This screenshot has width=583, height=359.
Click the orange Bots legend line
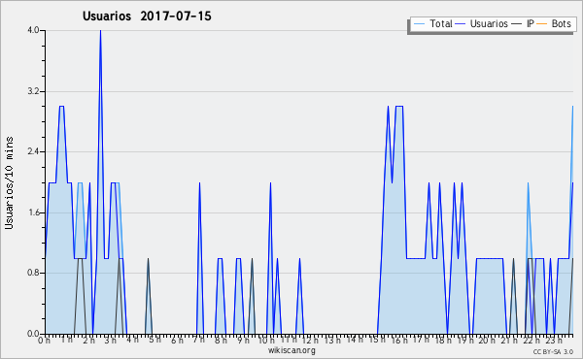point(542,24)
